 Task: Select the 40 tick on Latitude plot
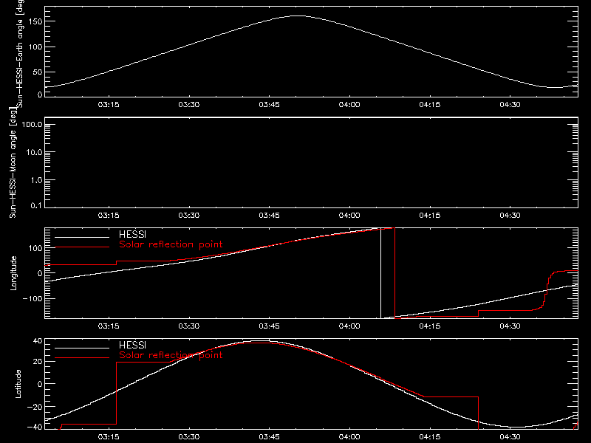click(38, 341)
